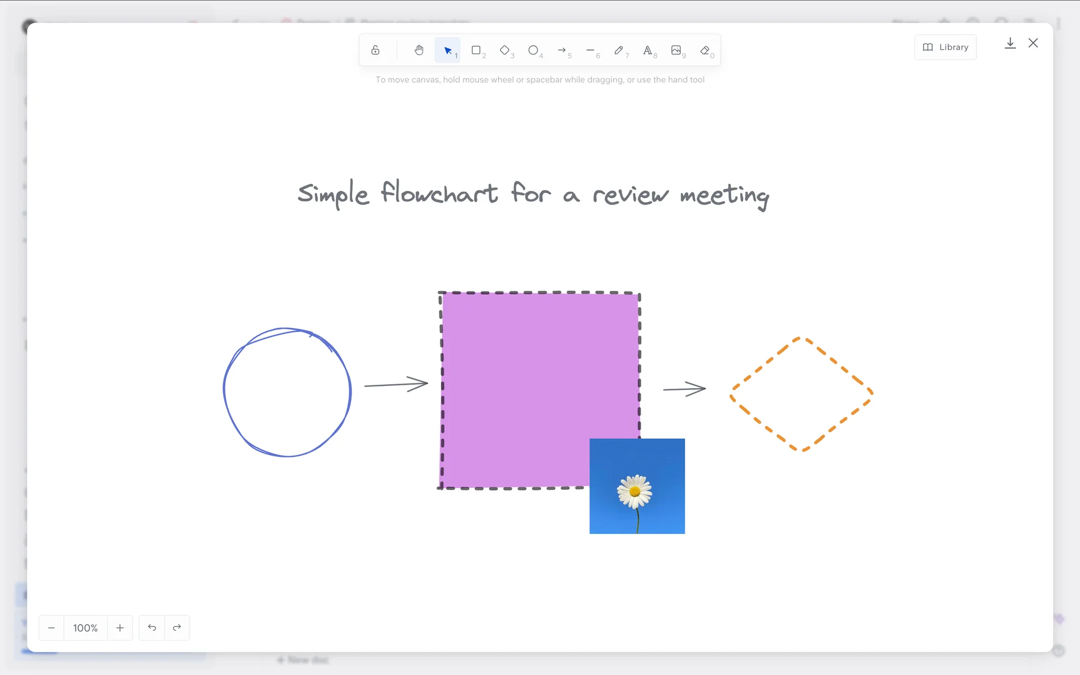This screenshot has width=1080, height=675.
Task: Activate the Text tool
Action: coord(647,50)
